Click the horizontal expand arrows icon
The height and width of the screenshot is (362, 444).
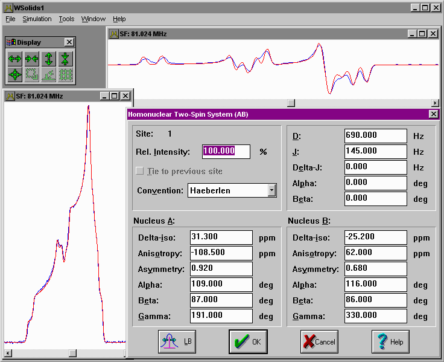(15, 59)
